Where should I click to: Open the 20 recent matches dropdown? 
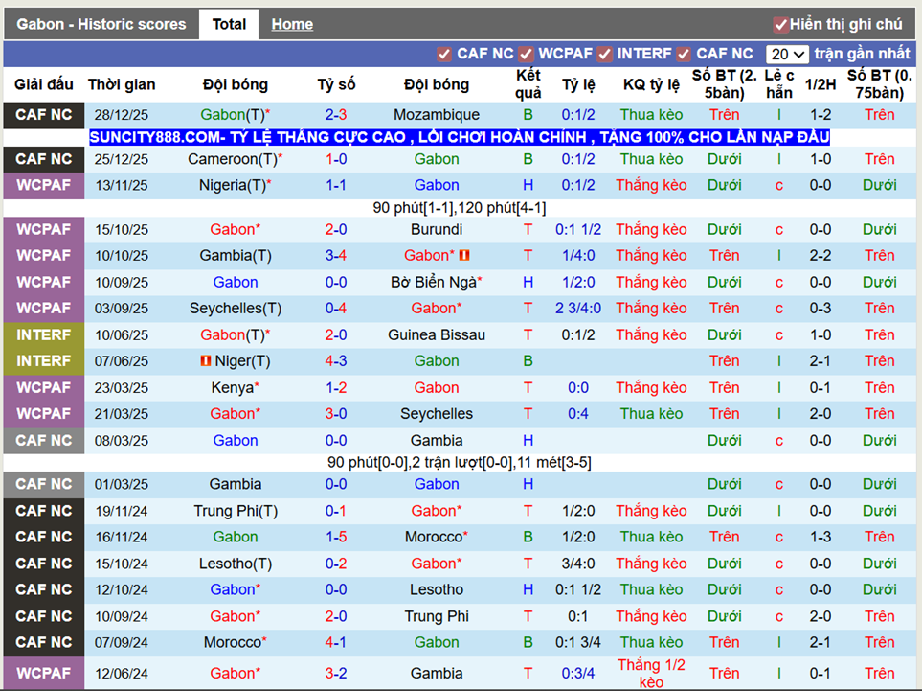pyautogui.click(x=787, y=55)
